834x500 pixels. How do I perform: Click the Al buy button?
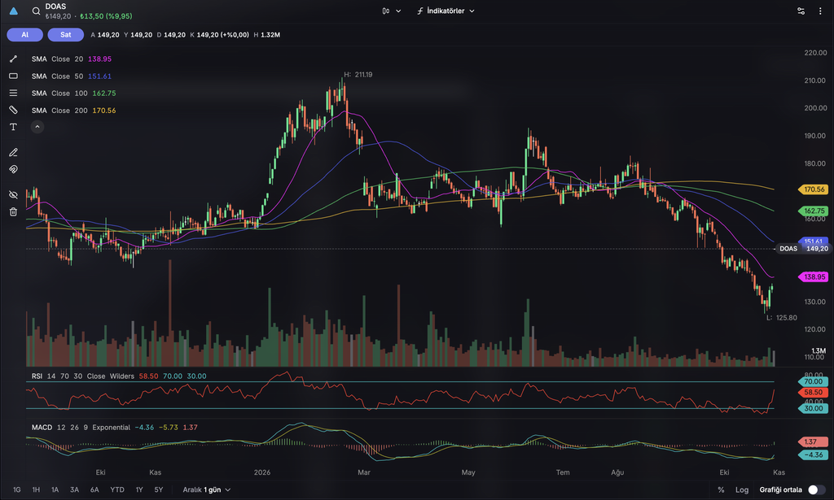tap(25, 34)
